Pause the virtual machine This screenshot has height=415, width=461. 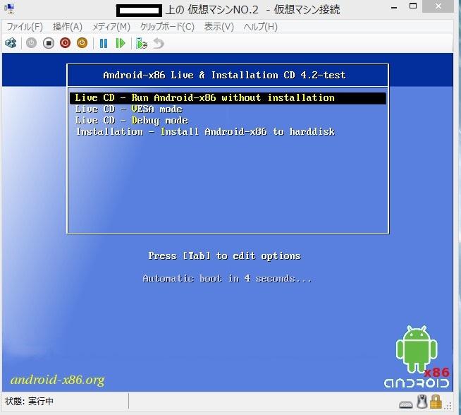104,43
